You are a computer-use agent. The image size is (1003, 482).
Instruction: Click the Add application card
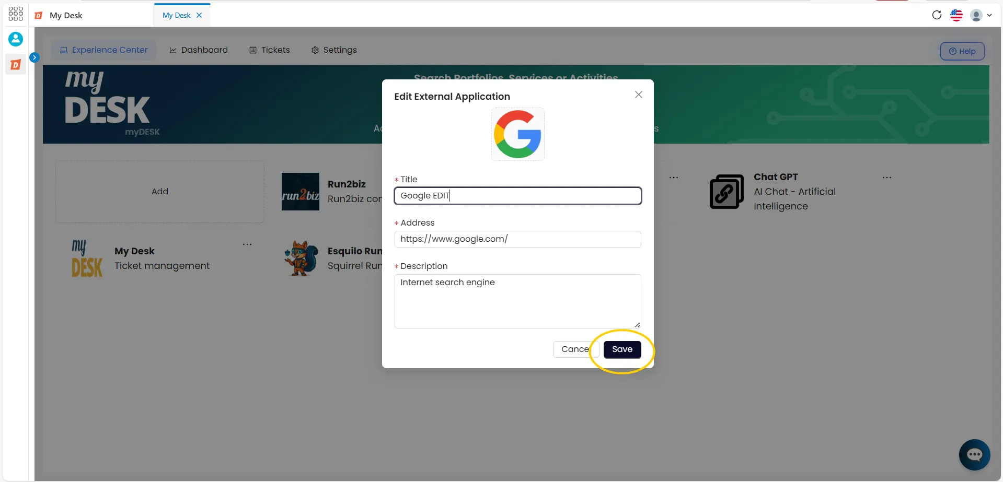pyautogui.click(x=160, y=192)
